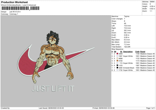Viewport: 156px width, 110px height.
Task: Click 'Wilcom EmbroideryStudio – Level 3 Advanced' text
Action: click(18, 5)
